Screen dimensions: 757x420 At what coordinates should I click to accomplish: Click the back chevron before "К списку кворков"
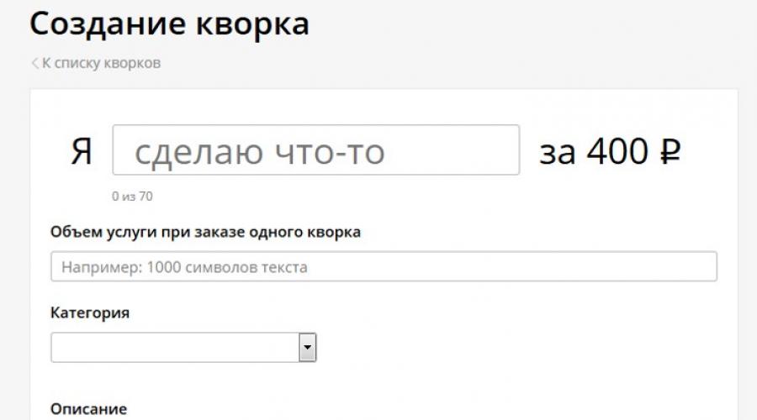(x=34, y=63)
